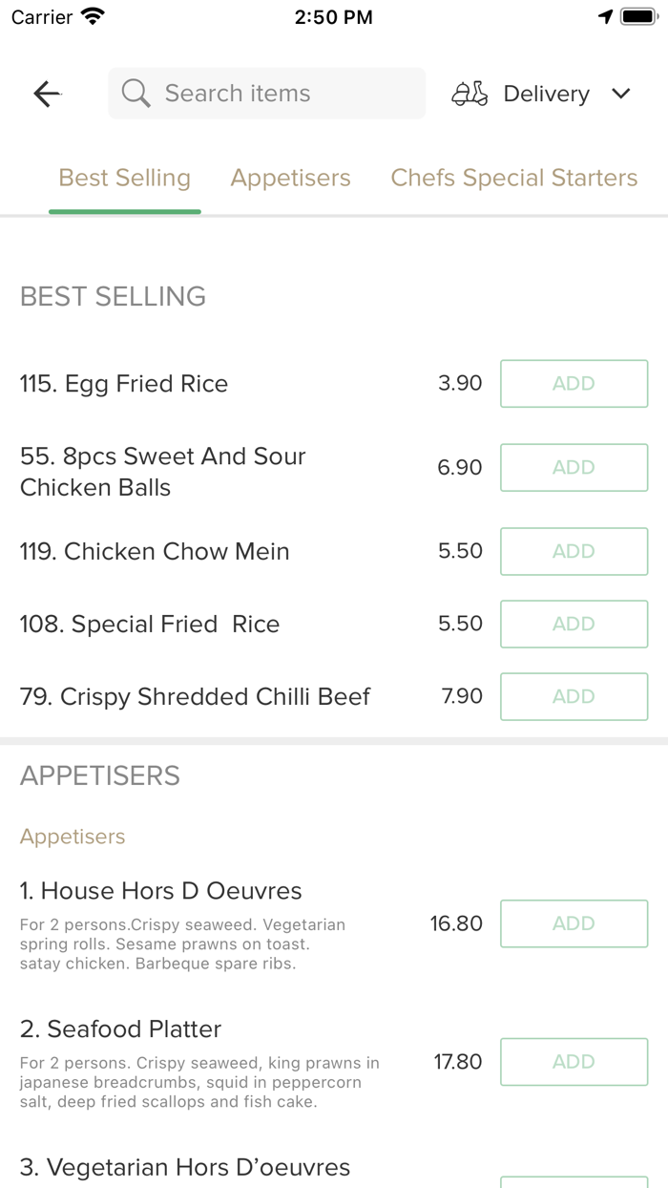Add Crispy Shredded Chilli Beef to order

coord(574,696)
